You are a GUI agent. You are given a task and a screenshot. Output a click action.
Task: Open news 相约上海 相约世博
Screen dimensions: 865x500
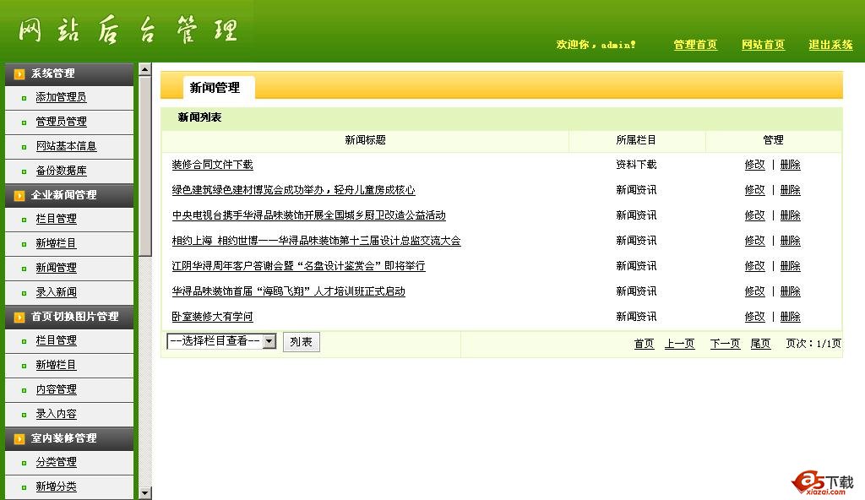click(x=316, y=241)
